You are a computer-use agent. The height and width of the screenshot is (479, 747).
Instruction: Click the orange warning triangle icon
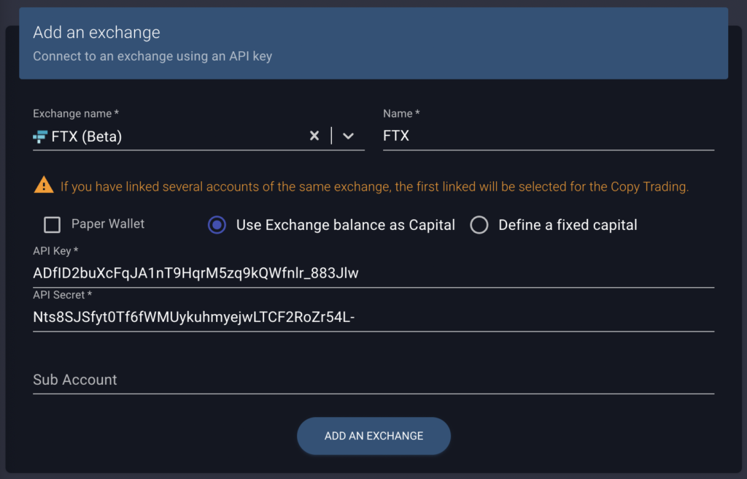tap(43, 185)
